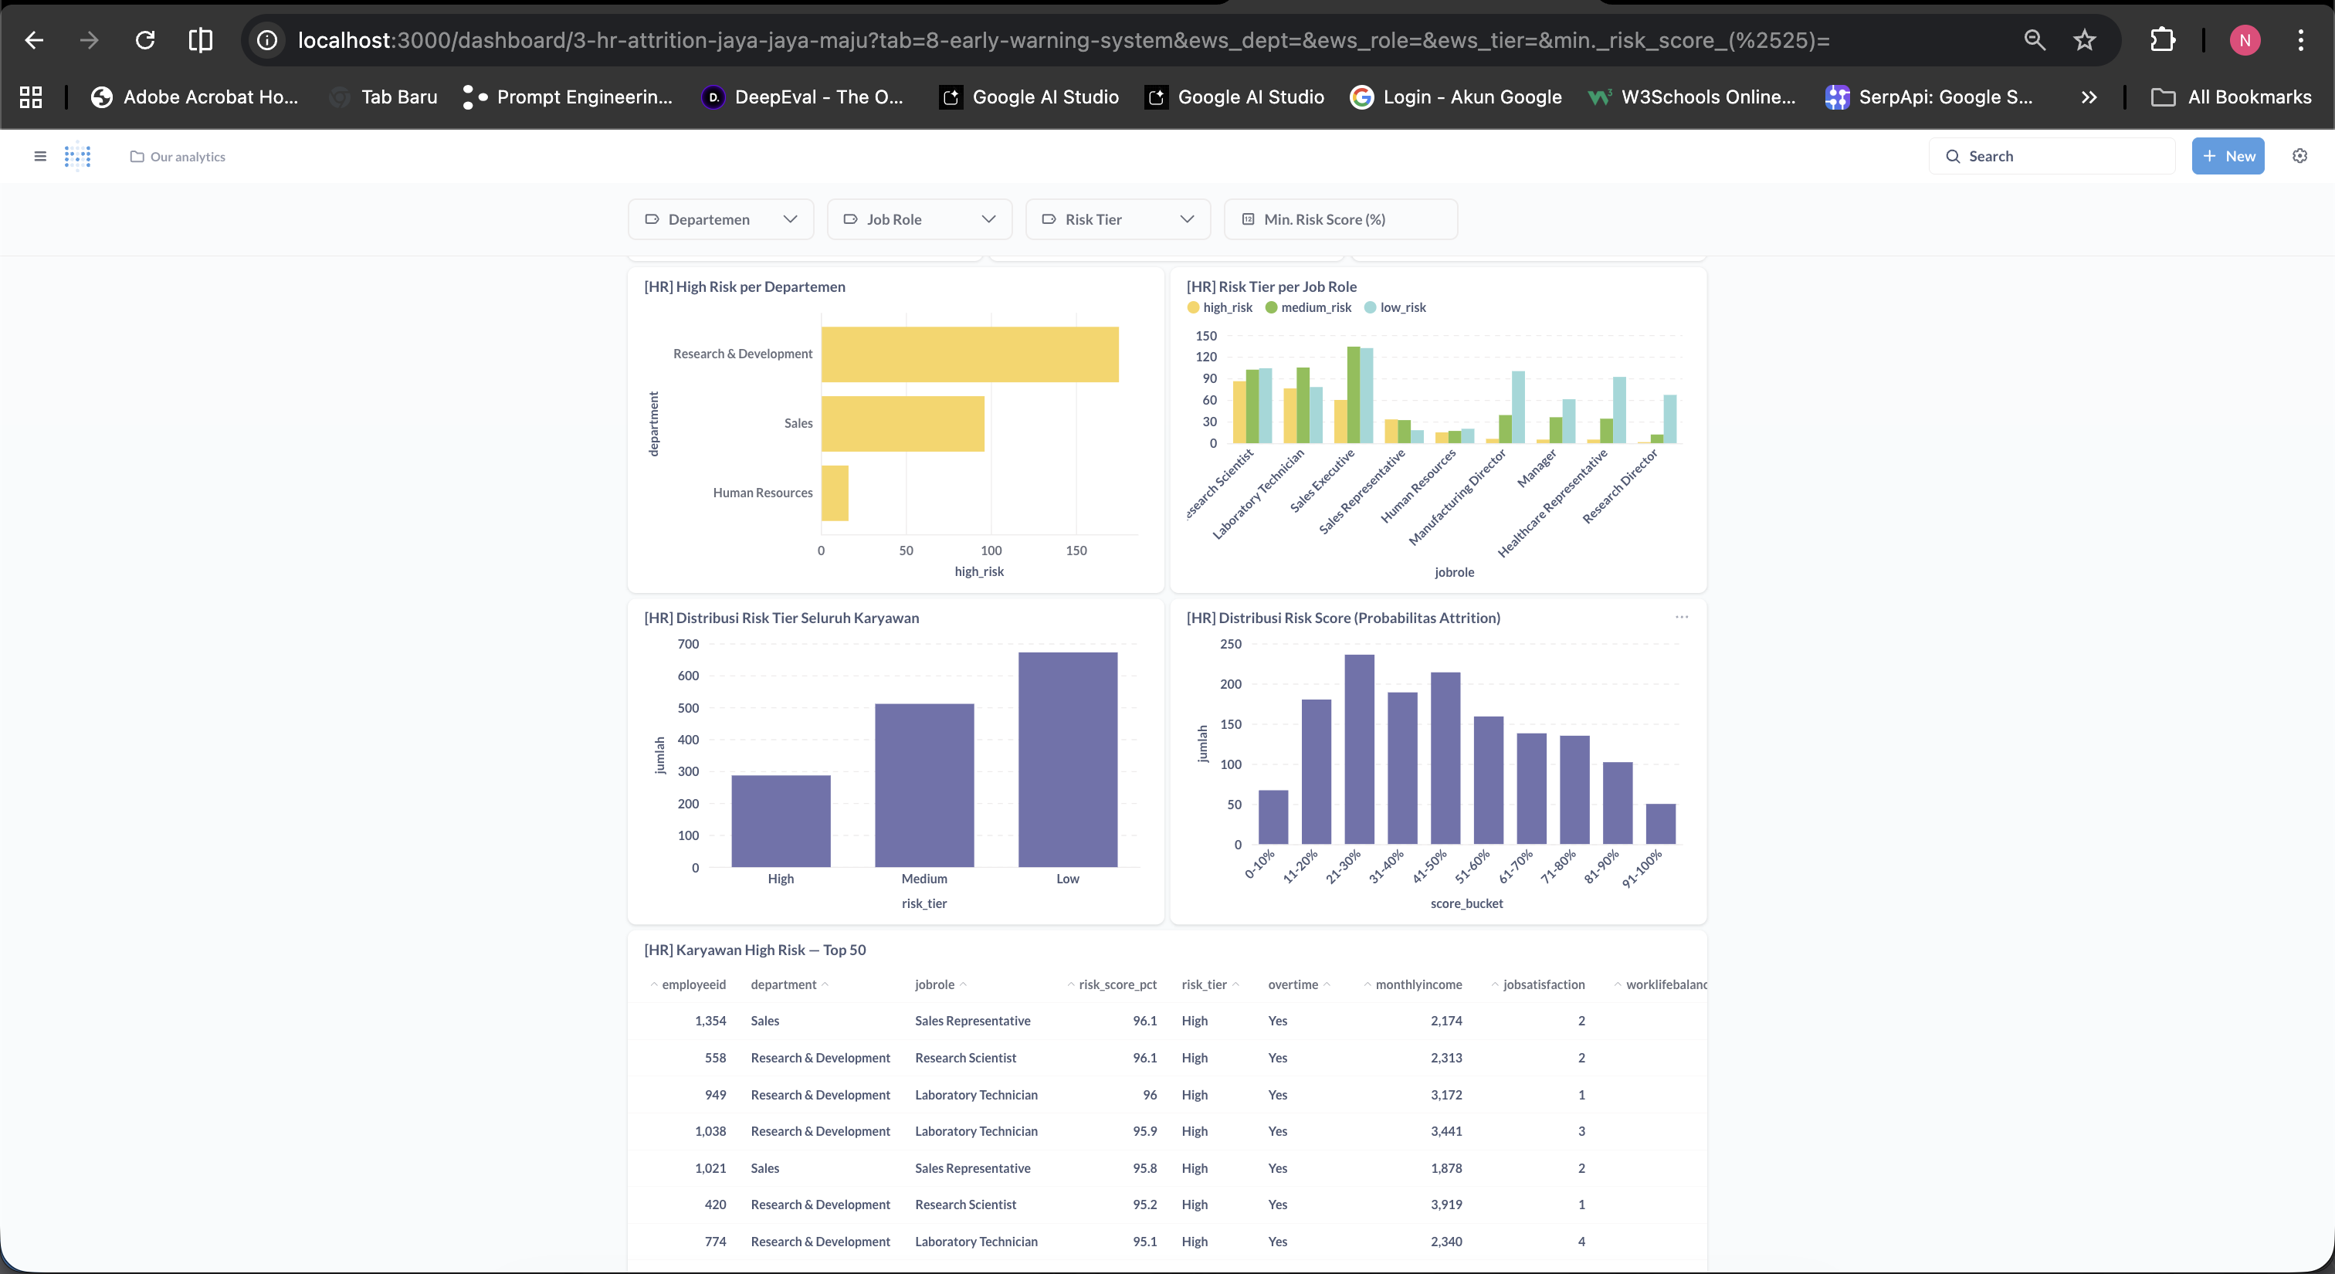Image resolution: width=2335 pixels, height=1274 pixels.
Task: Click the Medium risk tier bar
Action: pos(923,785)
